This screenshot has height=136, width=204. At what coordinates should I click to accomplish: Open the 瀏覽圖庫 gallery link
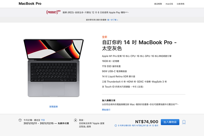point(54,107)
